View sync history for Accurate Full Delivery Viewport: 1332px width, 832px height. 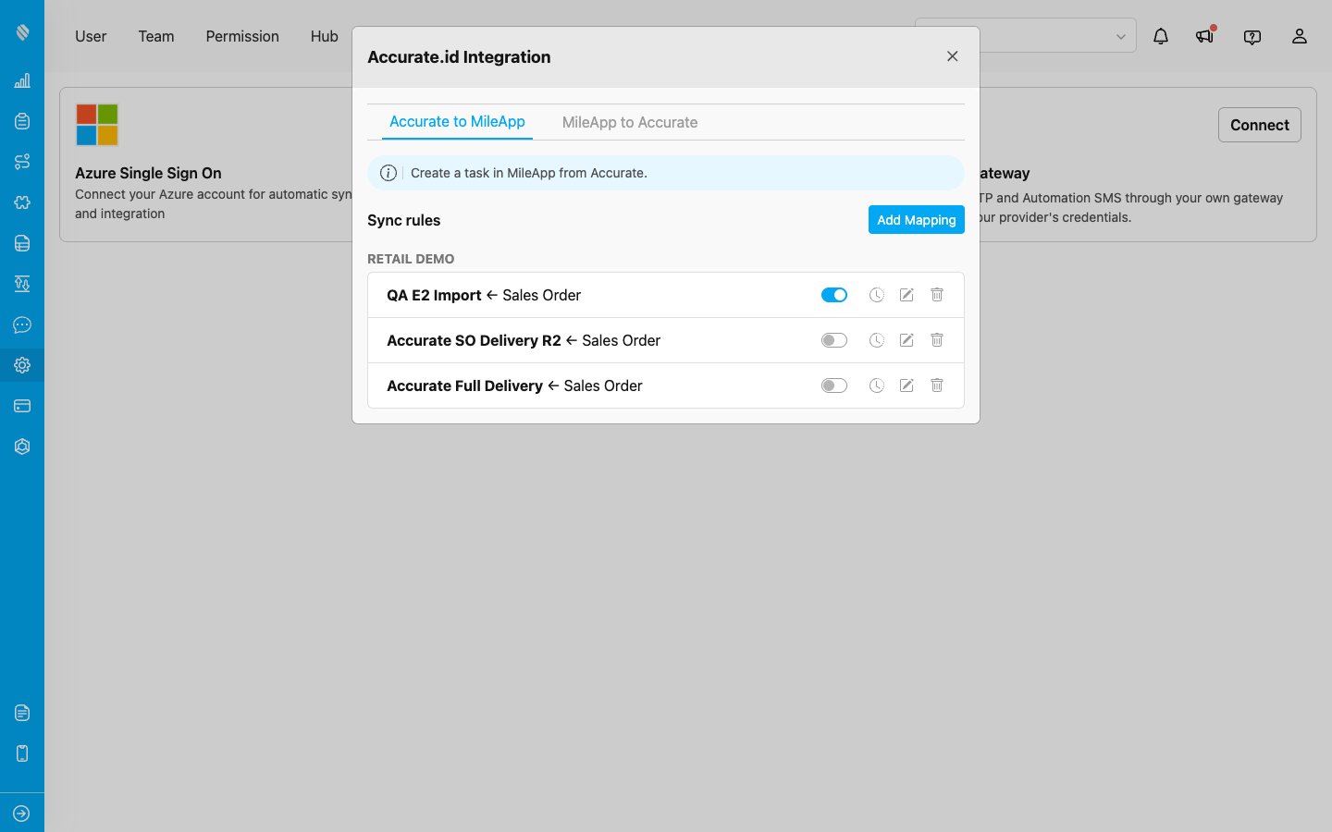(x=877, y=385)
